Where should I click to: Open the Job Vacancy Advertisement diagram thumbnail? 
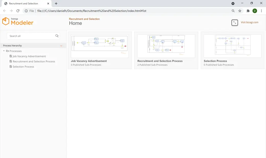(x=100, y=46)
